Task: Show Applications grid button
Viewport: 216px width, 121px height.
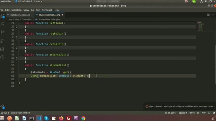Action: (214, 118)
